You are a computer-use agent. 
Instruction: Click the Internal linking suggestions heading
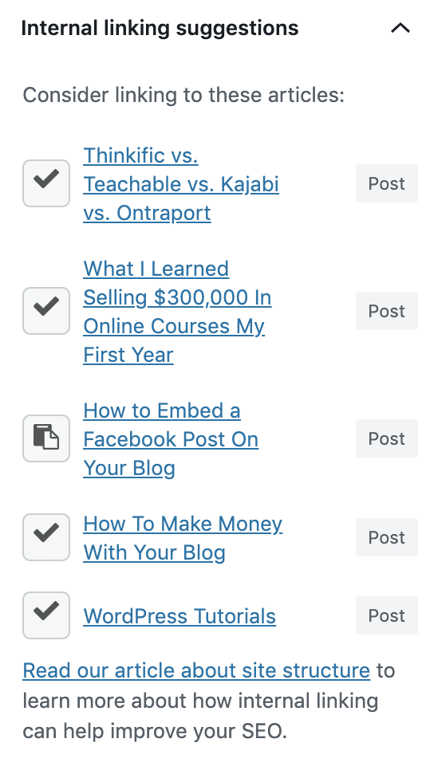coord(160,28)
